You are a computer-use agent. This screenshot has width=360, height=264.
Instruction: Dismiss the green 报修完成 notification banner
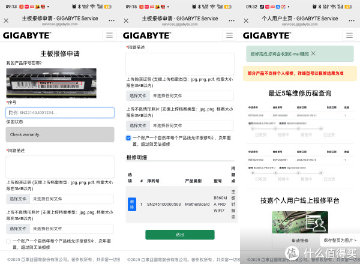click(313, 53)
